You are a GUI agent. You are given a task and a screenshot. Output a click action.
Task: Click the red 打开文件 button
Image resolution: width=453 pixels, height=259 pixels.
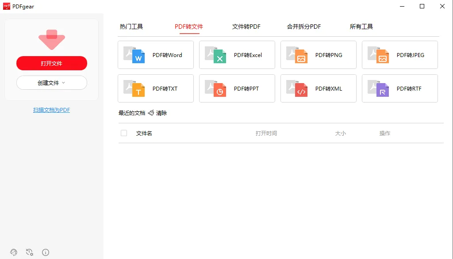click(x=52, y=63)
